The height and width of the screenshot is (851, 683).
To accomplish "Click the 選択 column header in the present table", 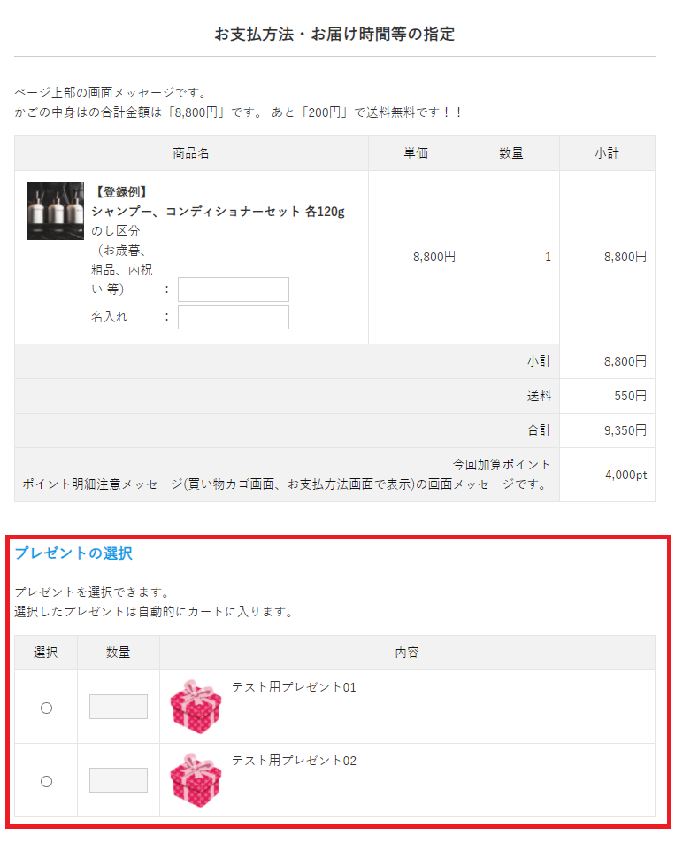I will [46, 653].
